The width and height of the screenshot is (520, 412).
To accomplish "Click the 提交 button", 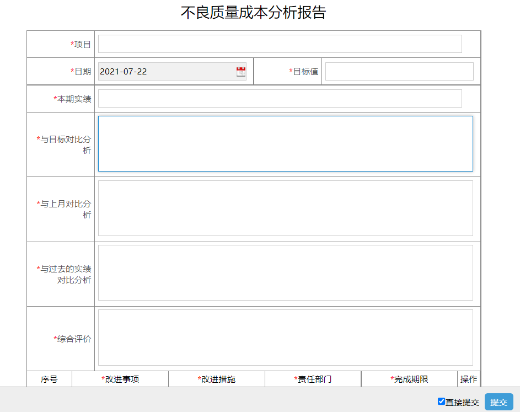I will (x=499, y=402).
